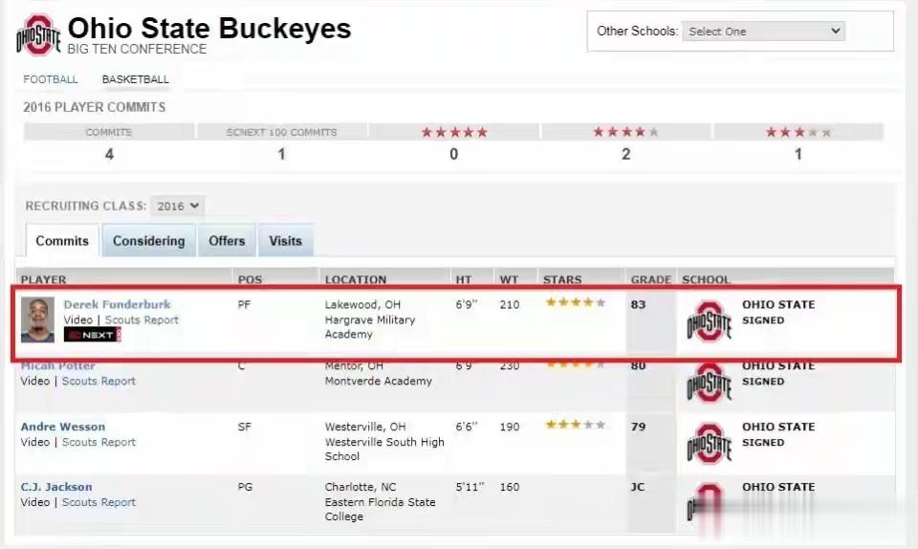The width and height of the screenshot is (918, 549).
Task: Open the Other Schools dropdown
Action: coord(763,31)
